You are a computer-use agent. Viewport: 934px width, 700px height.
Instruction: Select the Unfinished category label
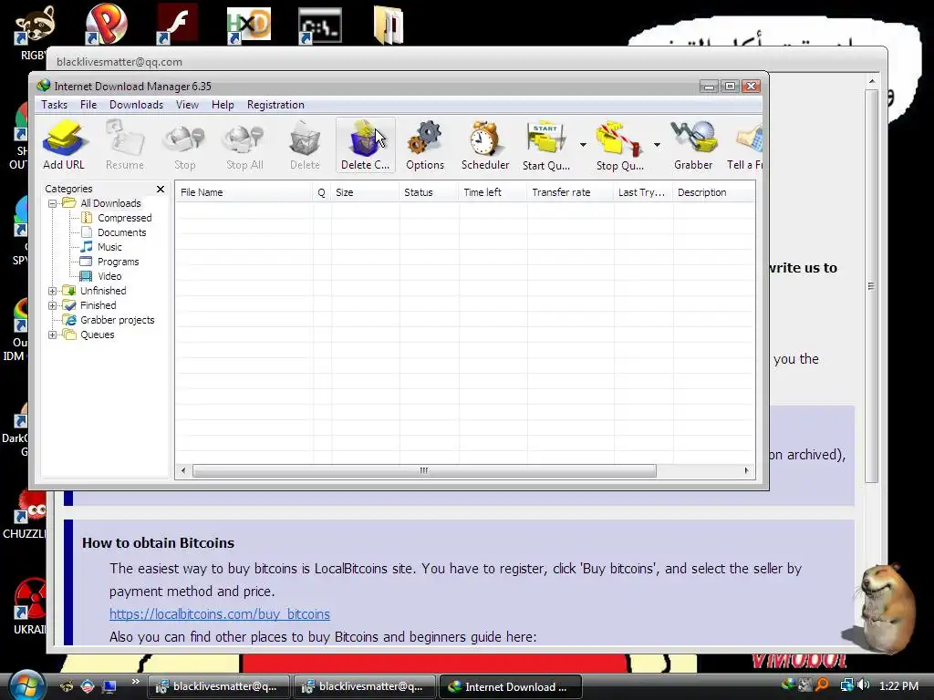103,291
